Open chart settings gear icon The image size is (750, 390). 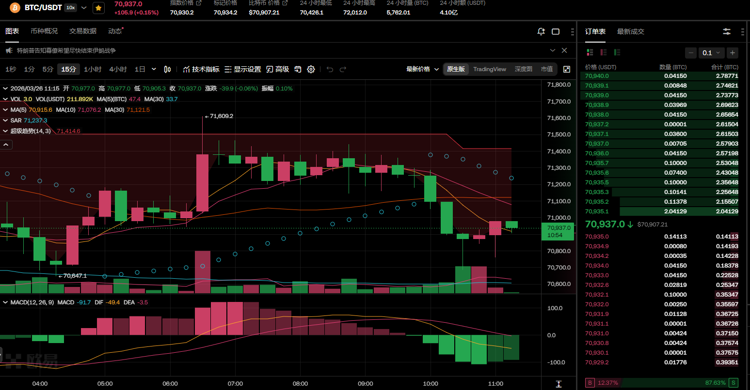point(311,69)
